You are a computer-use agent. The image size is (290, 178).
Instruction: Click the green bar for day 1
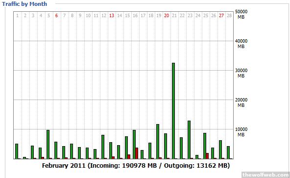(x=17, y=151)
